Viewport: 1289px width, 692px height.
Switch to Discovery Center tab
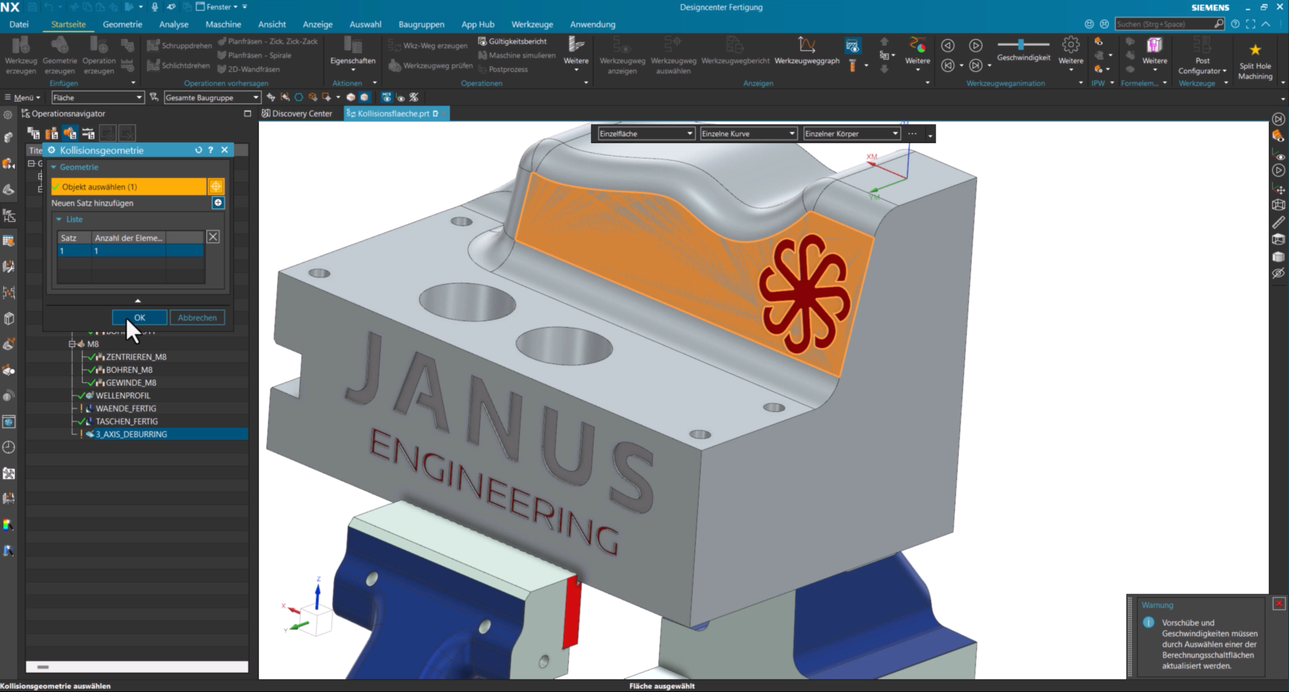[x=297, y=114]
